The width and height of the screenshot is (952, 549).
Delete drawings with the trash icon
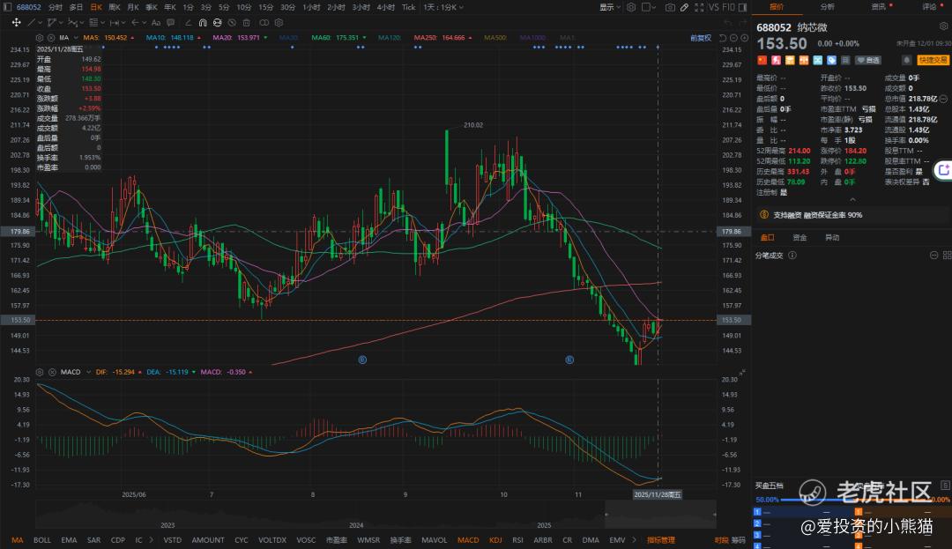tap(247, 22)
